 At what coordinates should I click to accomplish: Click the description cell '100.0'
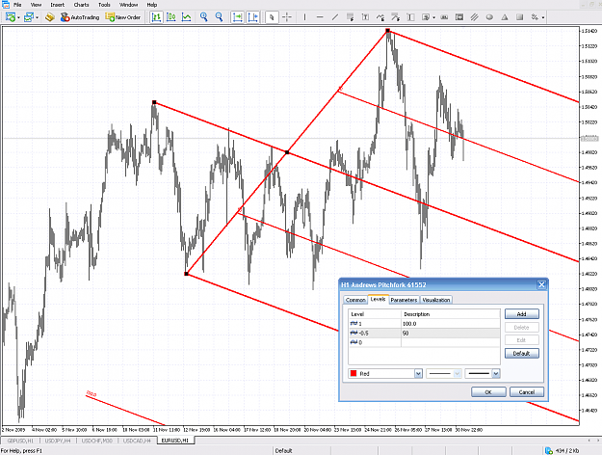[x=409, y=324]
